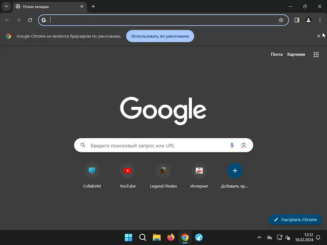This screenshot has height=245, width=327.
Task: Open File Explorer from taskbar
Action: [156, 237]
